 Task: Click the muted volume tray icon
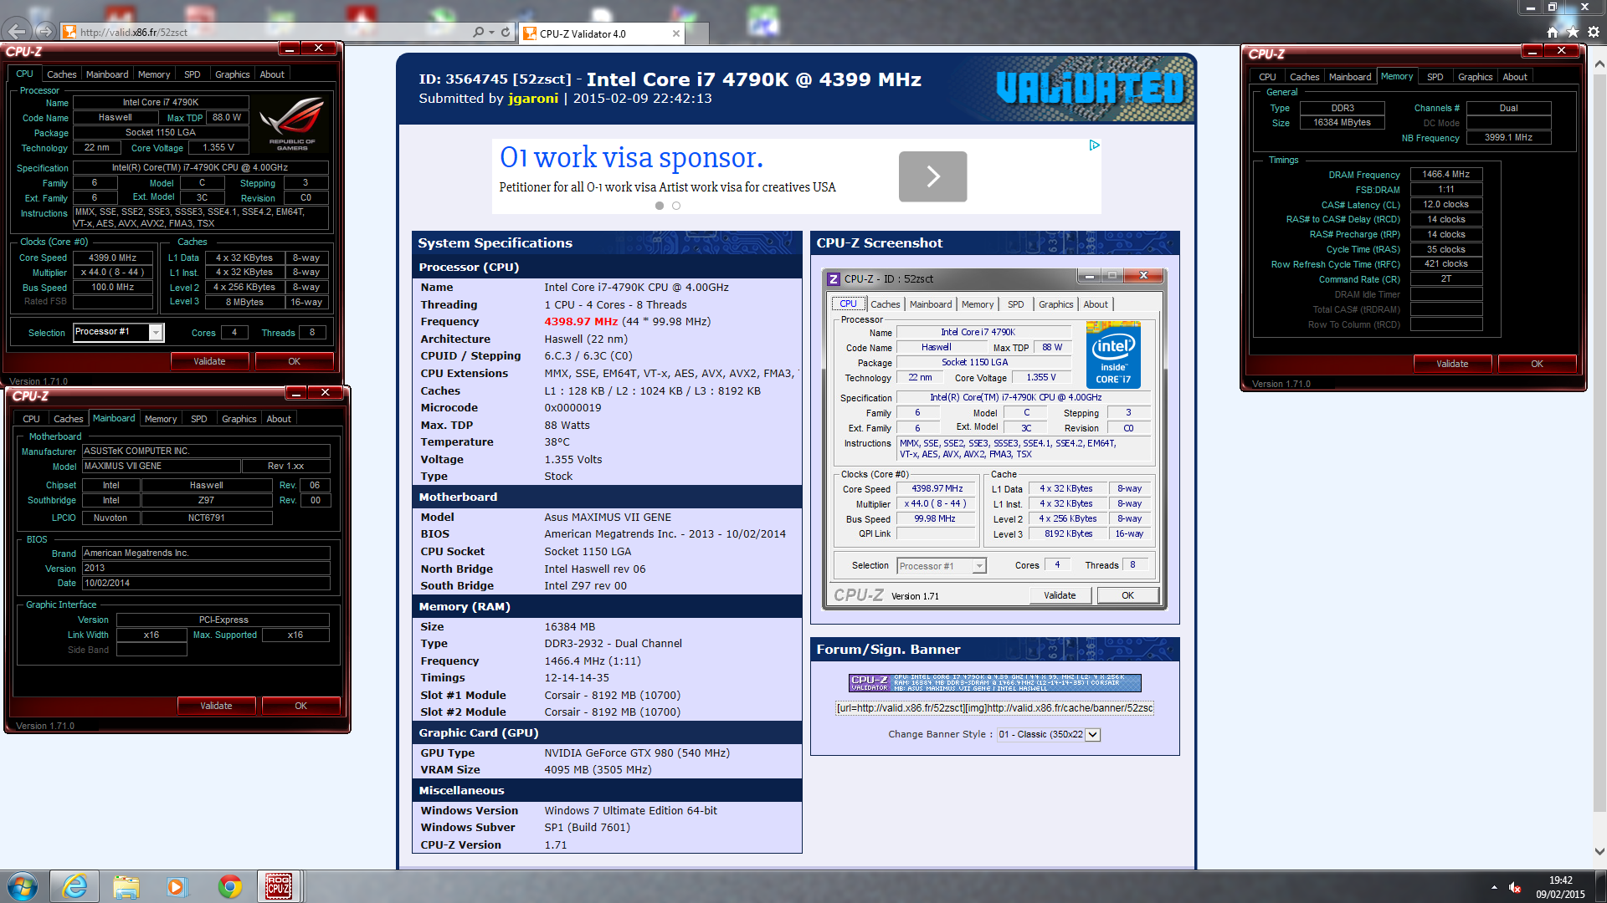(x=1515, y=887)
